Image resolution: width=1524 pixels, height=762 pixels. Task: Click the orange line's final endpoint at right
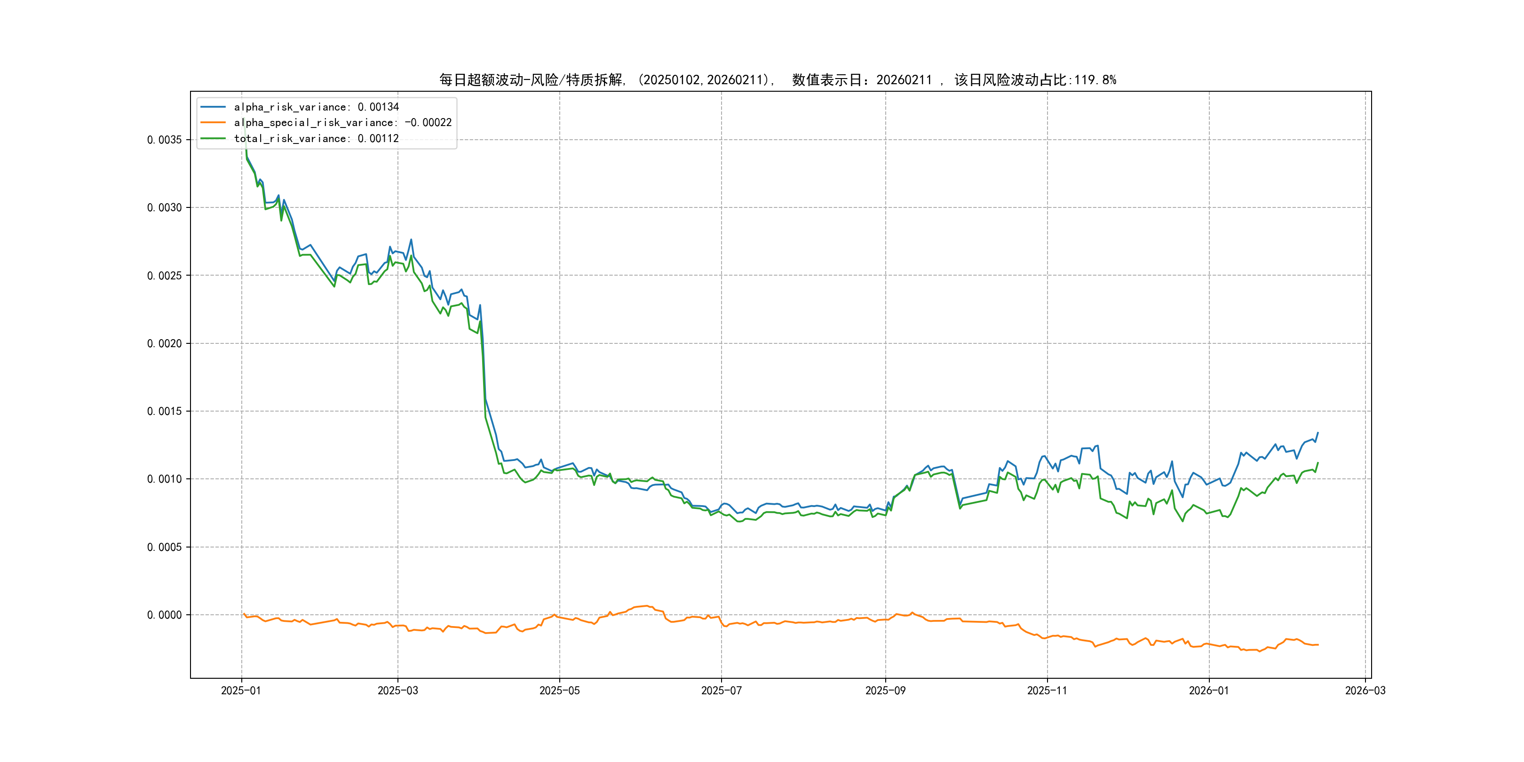[1318, 644]
